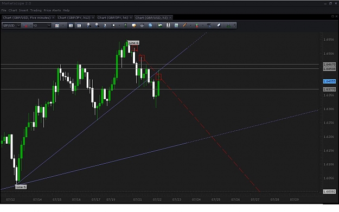
Task: Click the 1.64670 price level label
Action: coord(329,65)
